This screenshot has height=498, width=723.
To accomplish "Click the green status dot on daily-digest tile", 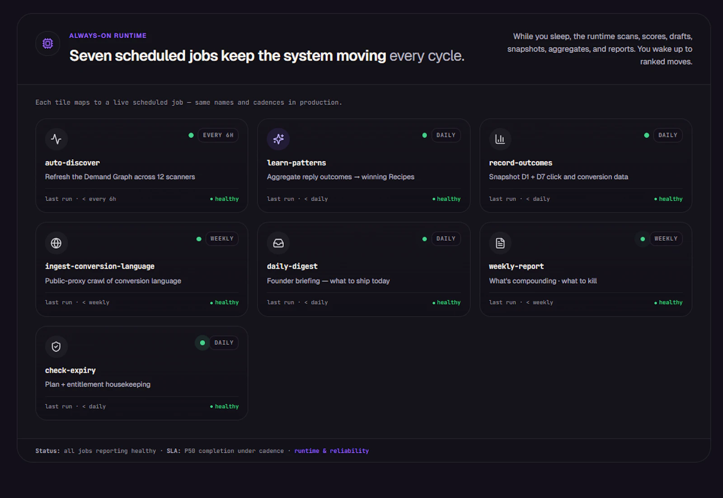I will [x=424, y=239].
